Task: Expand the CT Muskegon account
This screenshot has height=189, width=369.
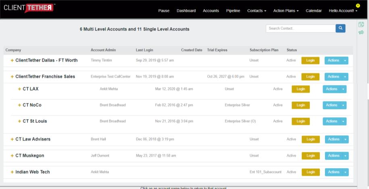Action: [12, 156]
